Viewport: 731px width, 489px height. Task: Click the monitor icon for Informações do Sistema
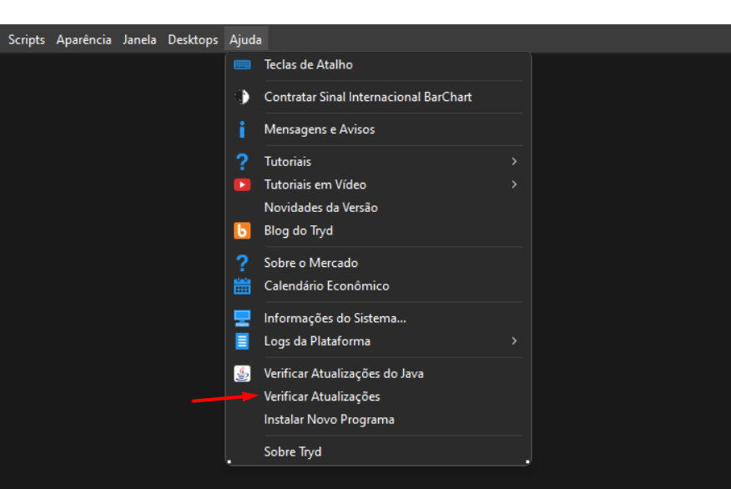tap(242, 319)
